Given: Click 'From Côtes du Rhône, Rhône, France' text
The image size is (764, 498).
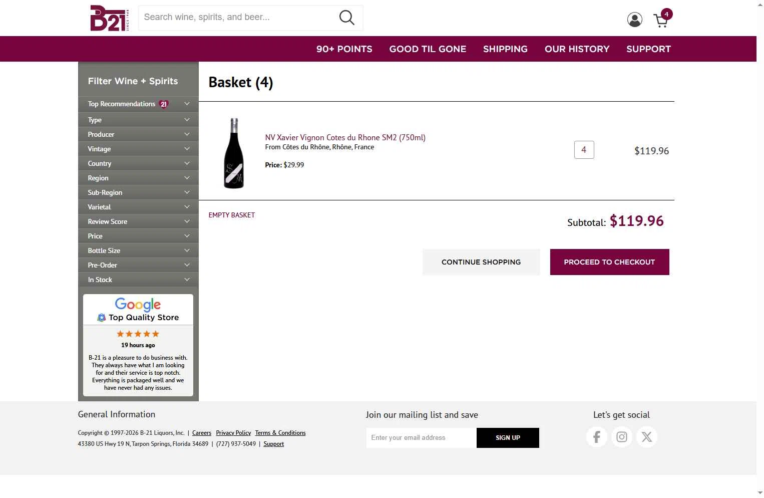Looking at the screenshot, I should [x=319, y=147].
